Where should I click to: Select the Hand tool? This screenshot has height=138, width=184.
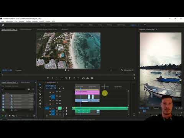pos(40,103)
